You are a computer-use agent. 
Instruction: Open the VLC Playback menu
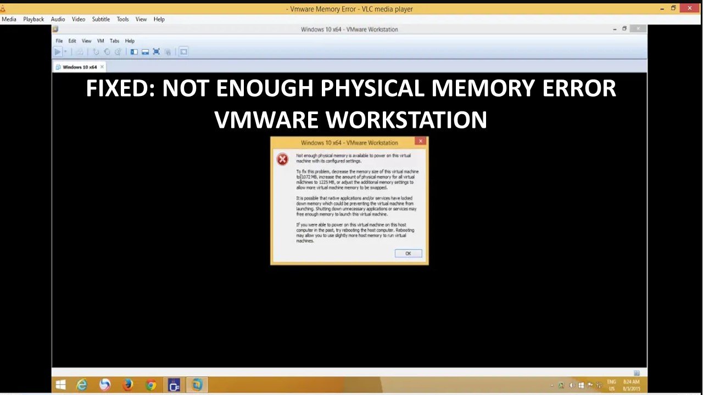tap(34, 19)
